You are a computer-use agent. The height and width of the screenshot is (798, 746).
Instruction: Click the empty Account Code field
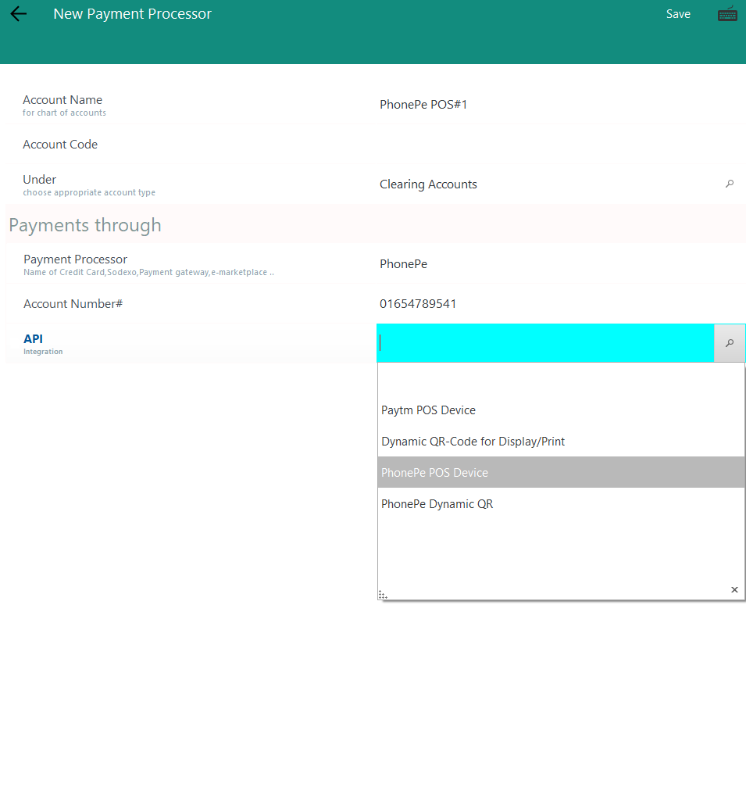pyautogui.click(x=547, y=145)
